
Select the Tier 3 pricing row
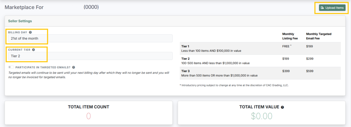(260, 73)
